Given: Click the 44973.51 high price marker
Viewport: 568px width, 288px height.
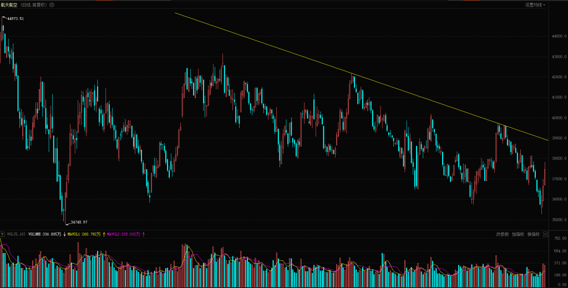Looking at the screenshot, I should (x=16, y=18).
